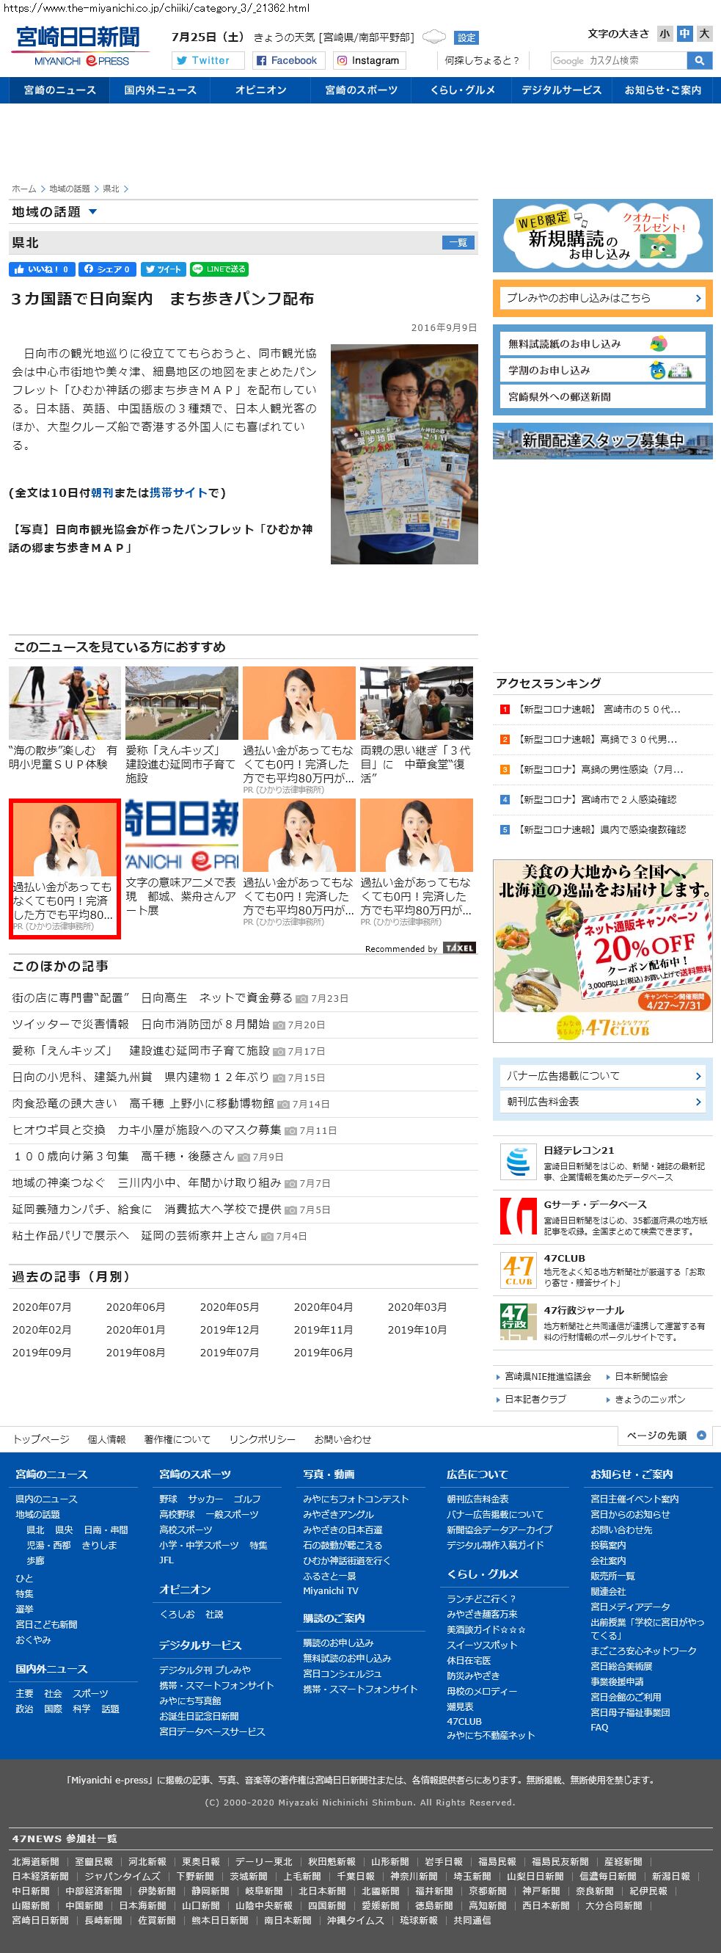Open 宮崎県NIE推進協議会 link
This screenshot has width=721, height=1953.
[548, 1377]
